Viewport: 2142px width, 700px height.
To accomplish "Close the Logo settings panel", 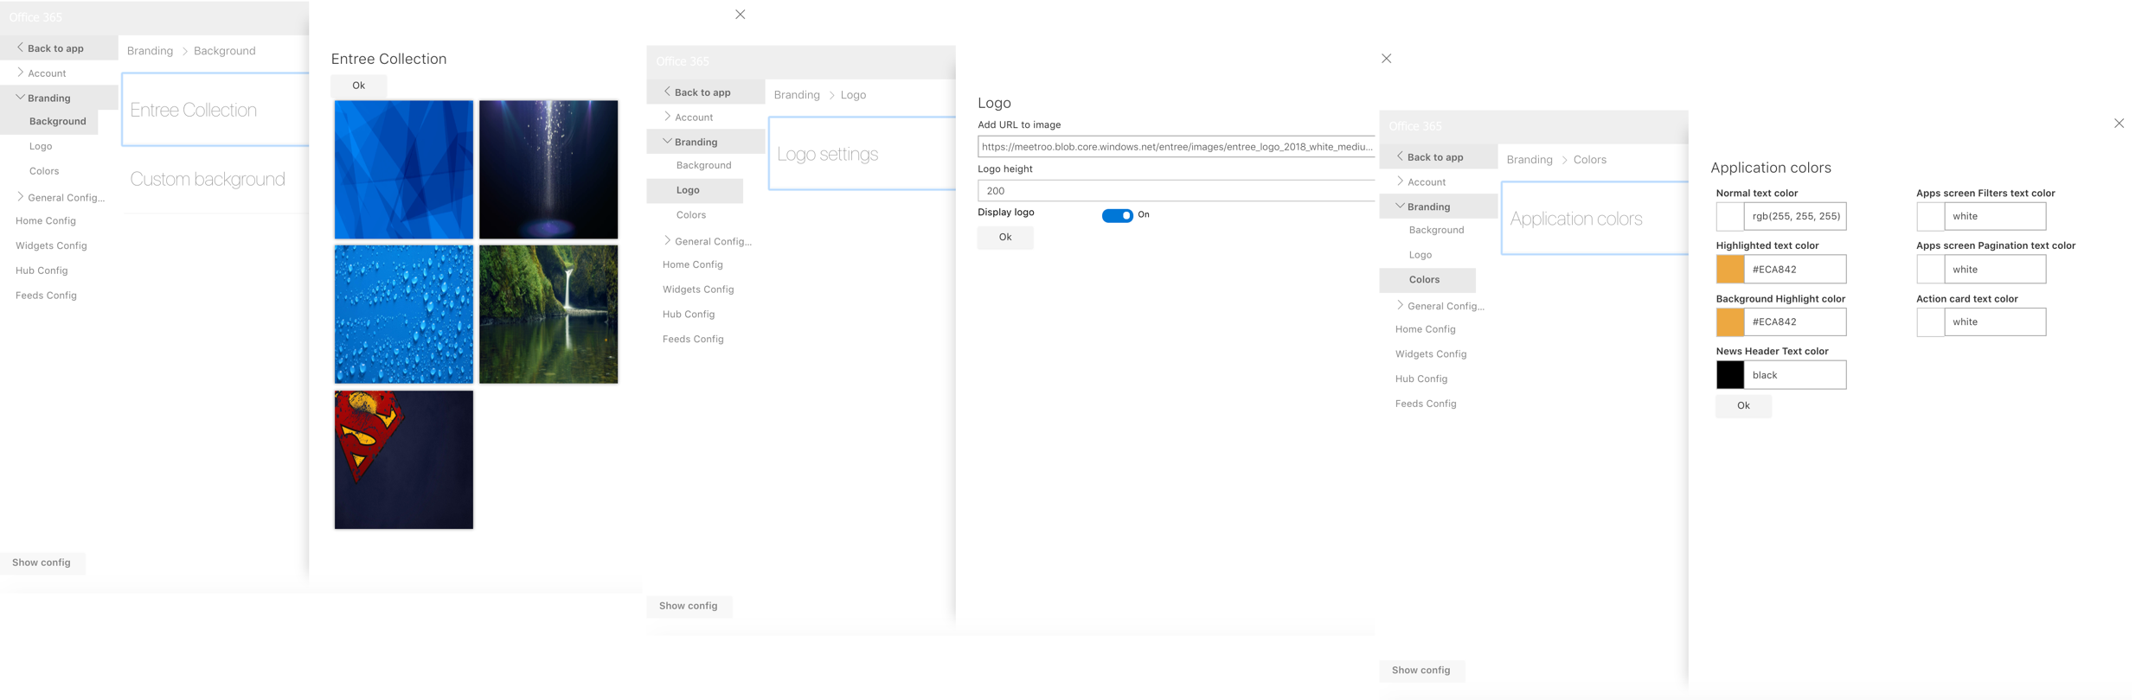I will [1386, 59].
